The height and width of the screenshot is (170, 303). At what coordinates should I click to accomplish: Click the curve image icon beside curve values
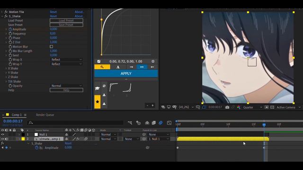[x=99, y=61]
